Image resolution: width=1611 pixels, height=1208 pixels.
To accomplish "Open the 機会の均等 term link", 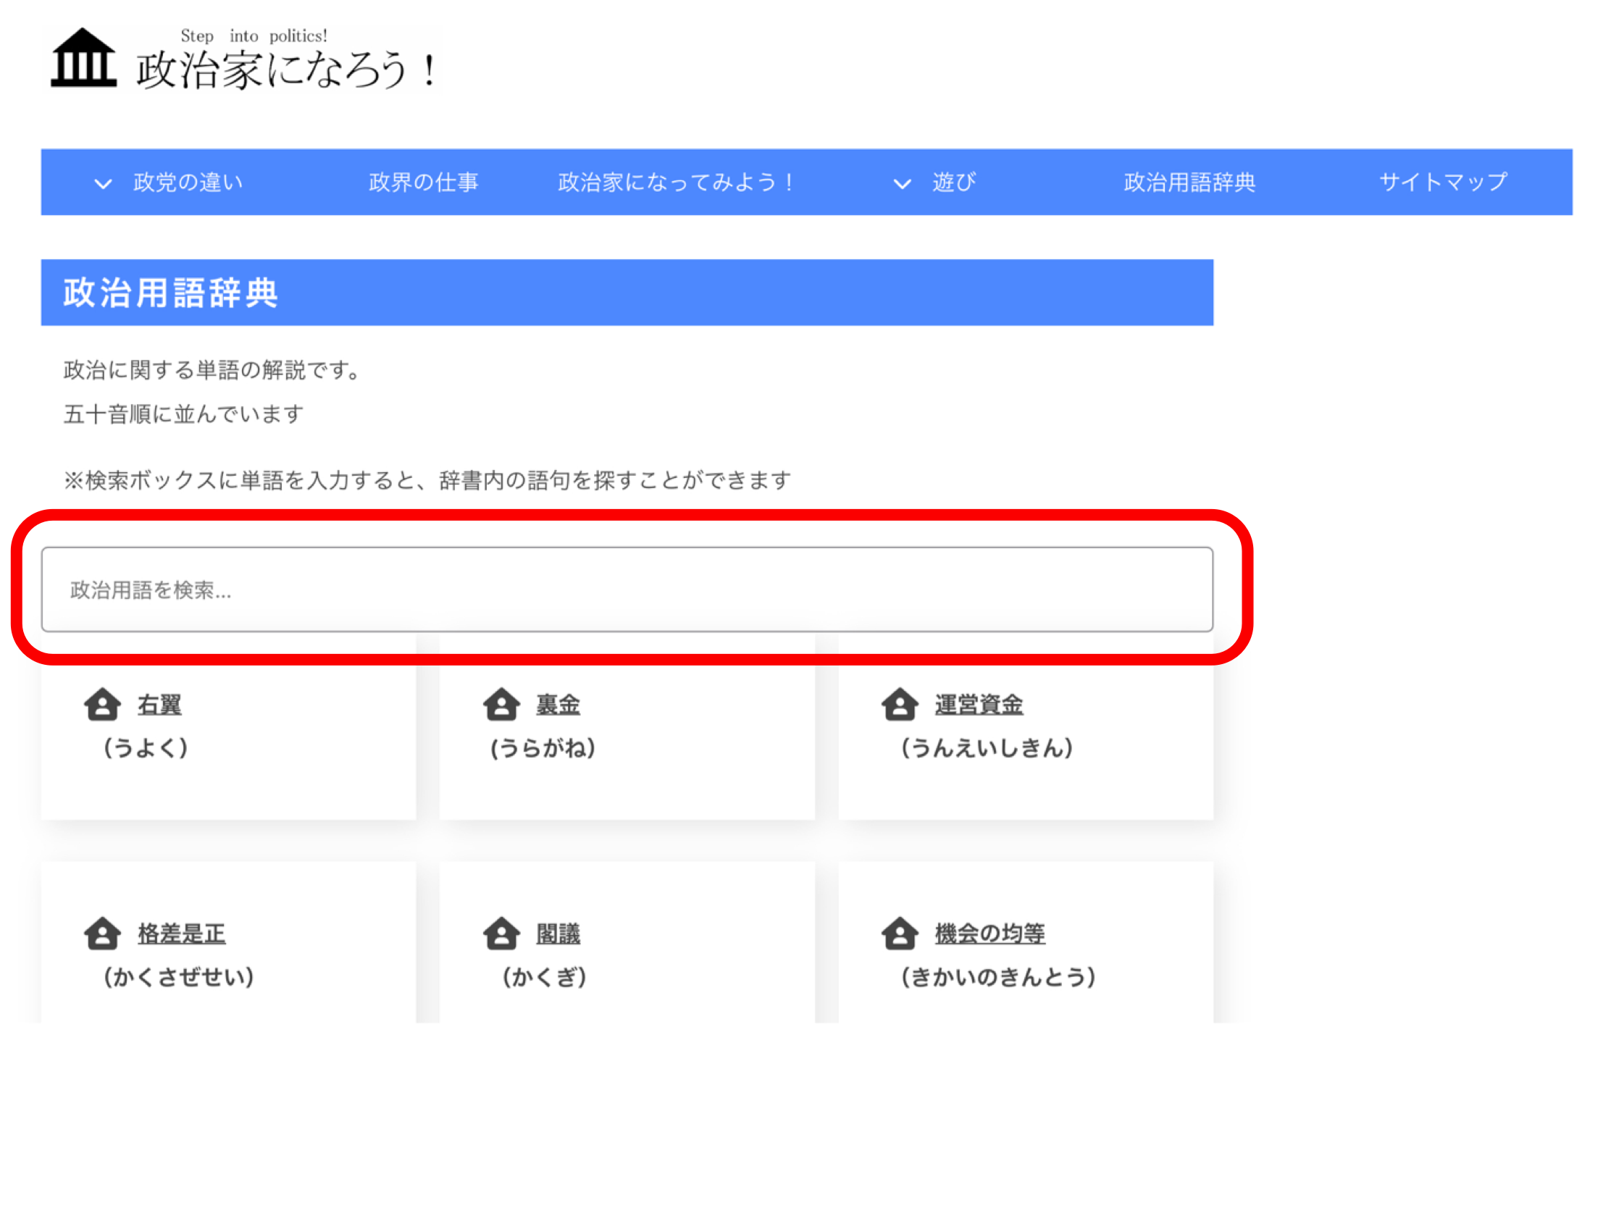I will 989,934.
